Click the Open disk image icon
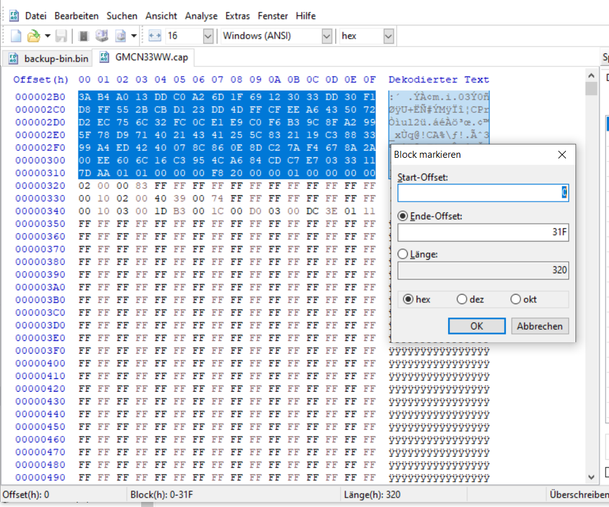The image size is (609, 507). [x=121, y=36]
